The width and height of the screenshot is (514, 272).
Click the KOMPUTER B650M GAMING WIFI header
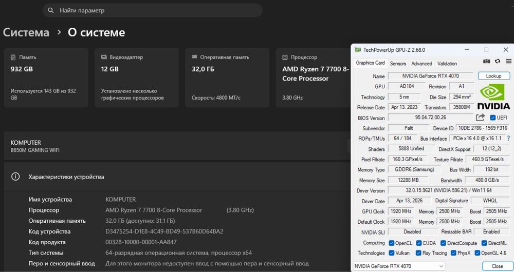(x=177, y=146)
